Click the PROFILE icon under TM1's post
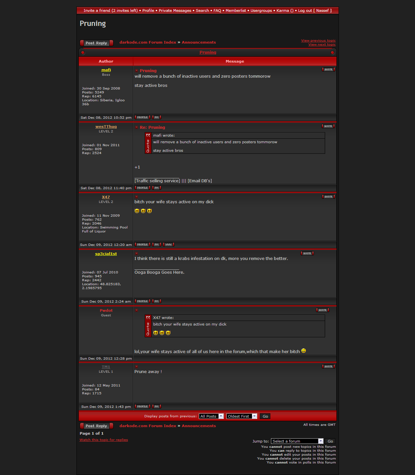This screenshot has width=415, height=475. pyautogui.click(x=142, y=406)
